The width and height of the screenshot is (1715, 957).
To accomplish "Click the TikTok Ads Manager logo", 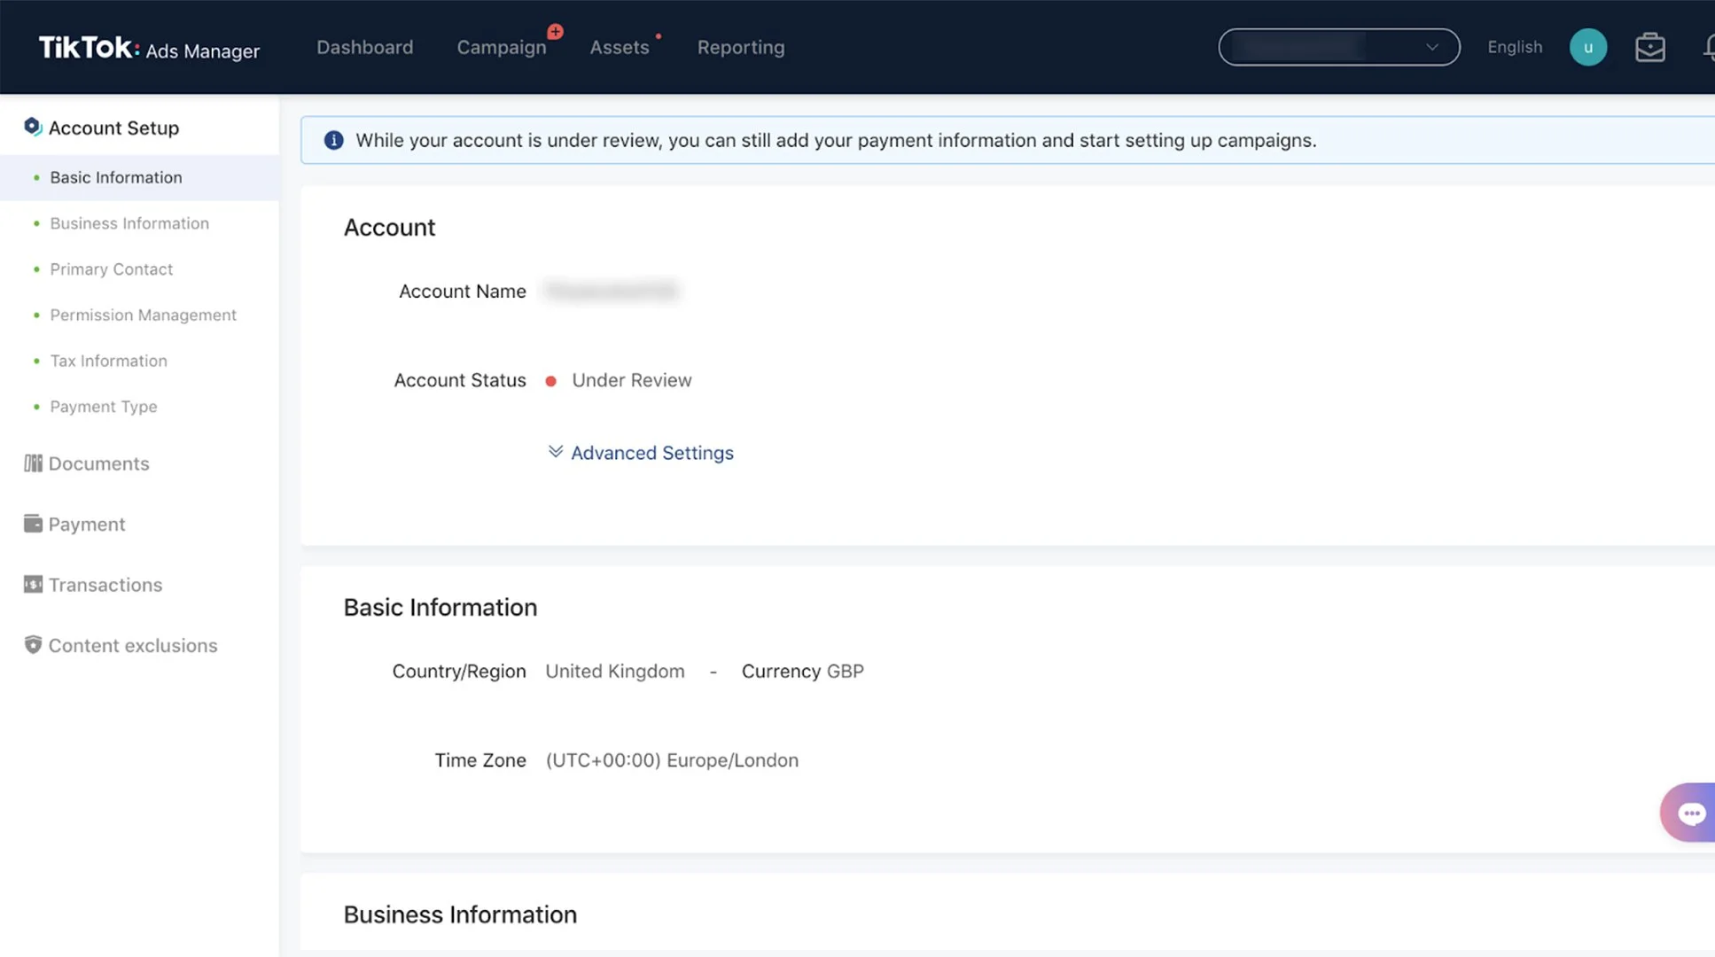I will tap(149, 48).
